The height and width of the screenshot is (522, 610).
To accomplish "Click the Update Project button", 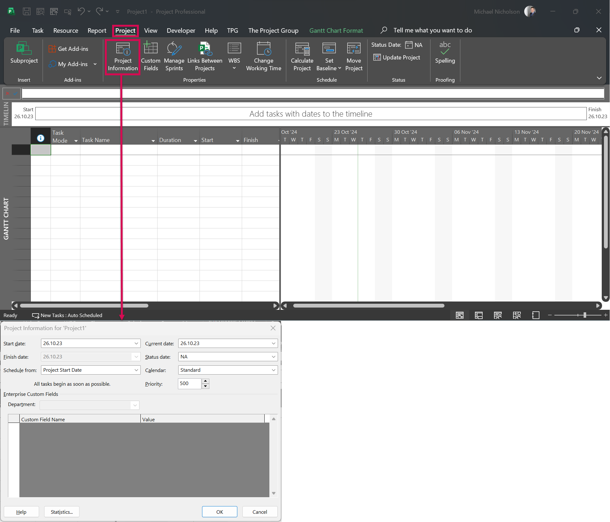I will (x=397, y=58).
